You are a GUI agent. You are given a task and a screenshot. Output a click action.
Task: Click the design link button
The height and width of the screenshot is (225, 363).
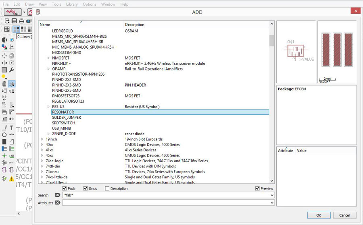(x=13, y=12)
